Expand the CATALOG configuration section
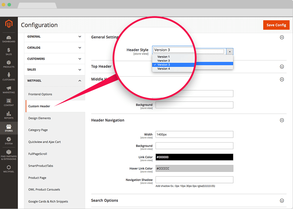 coord(54,48)
